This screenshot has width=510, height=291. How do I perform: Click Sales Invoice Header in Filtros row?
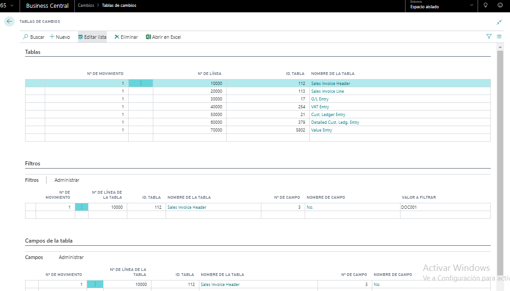pyautogui.click(x=187, y=207)
